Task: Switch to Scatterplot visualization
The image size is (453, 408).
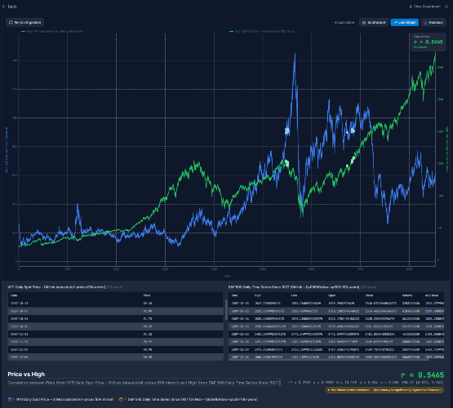Action: [374, 23]
